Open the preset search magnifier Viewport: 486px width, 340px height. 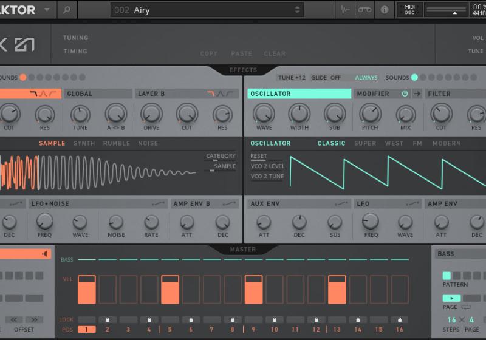pyautogui.click(x=67, y=10)
